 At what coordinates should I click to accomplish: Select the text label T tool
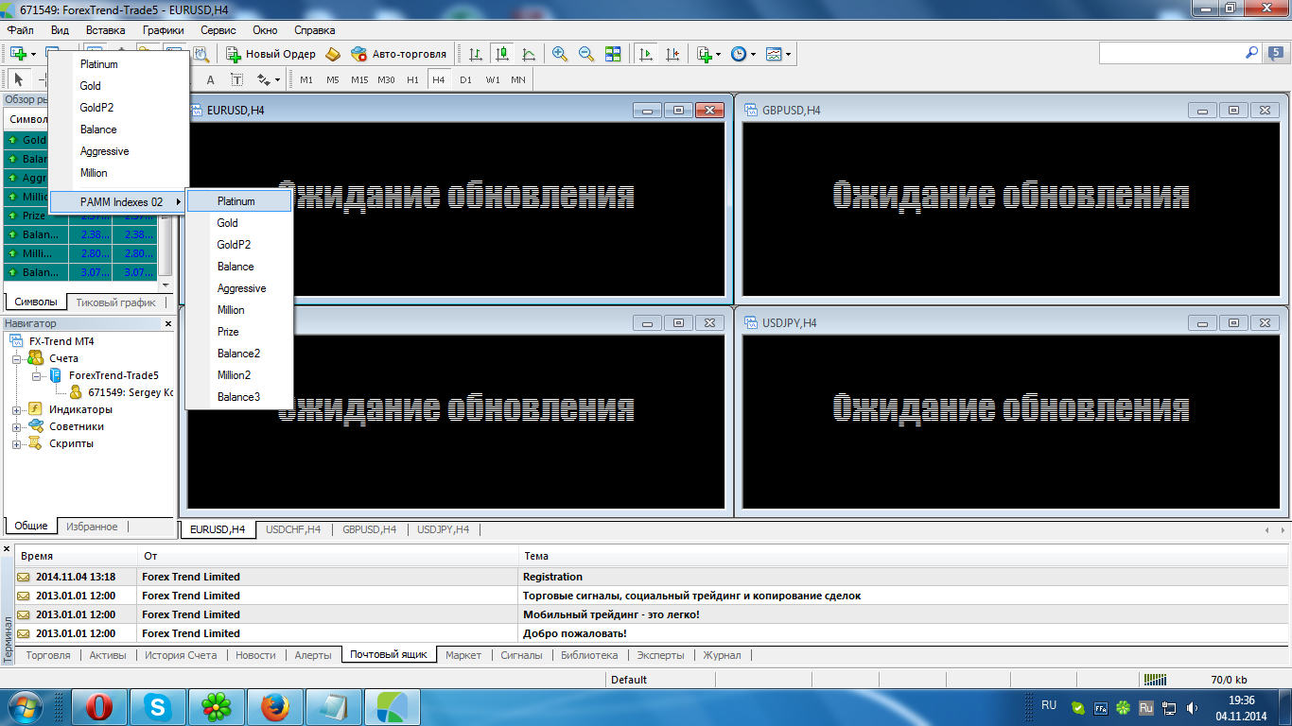tap(236, 79)
